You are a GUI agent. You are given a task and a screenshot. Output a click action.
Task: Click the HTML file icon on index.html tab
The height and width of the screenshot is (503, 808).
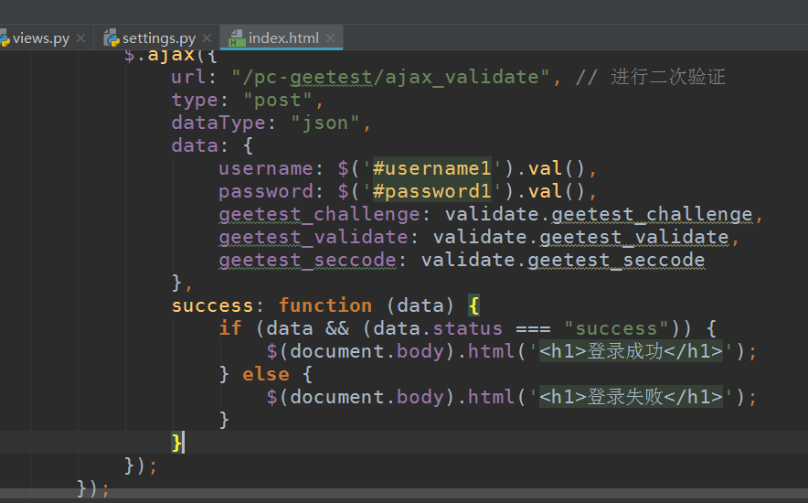[x=237, y=38]
